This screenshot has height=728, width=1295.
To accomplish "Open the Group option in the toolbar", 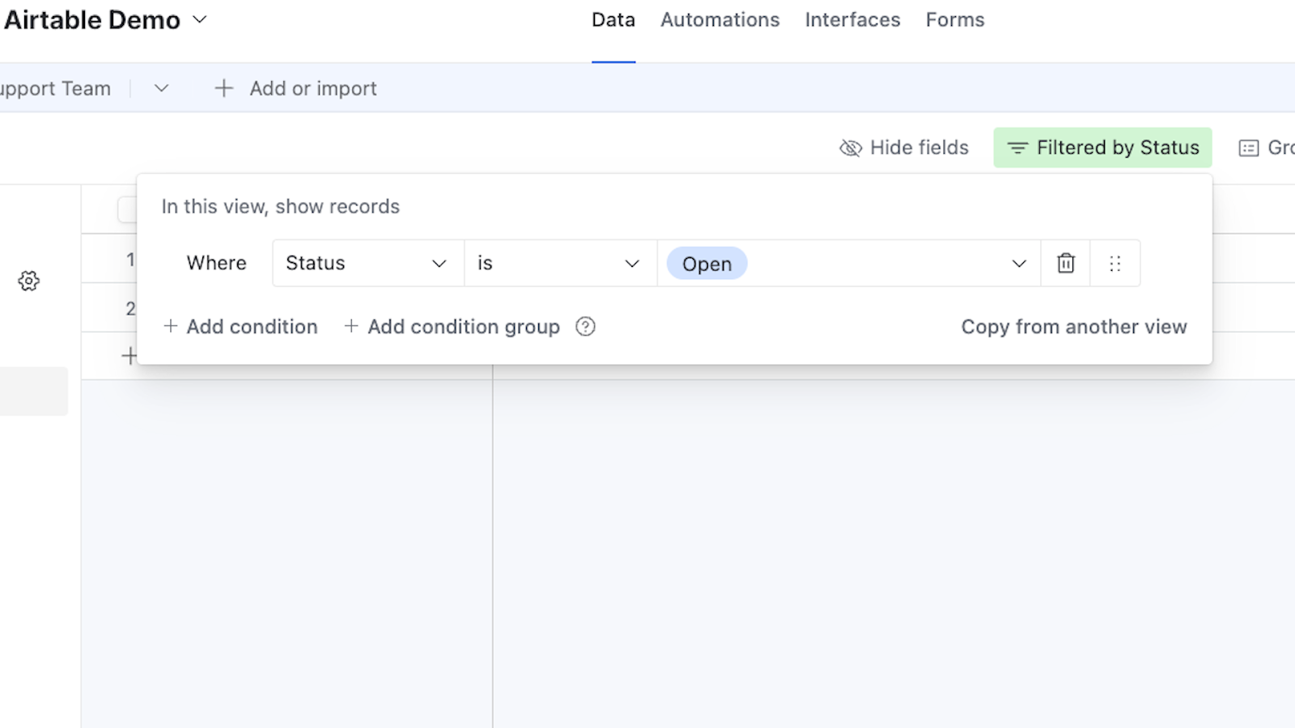I will (1267, 147).
